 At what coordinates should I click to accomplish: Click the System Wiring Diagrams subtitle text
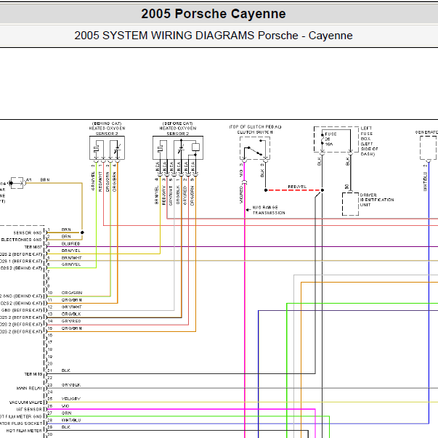[x=214, y=36]
